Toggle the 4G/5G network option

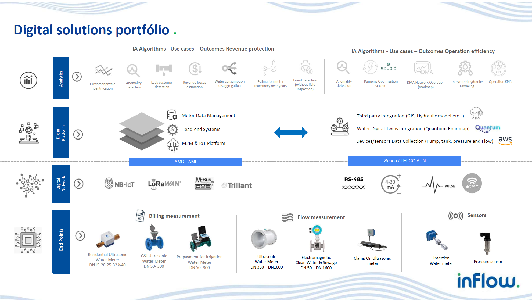click(x=473, y=184)
